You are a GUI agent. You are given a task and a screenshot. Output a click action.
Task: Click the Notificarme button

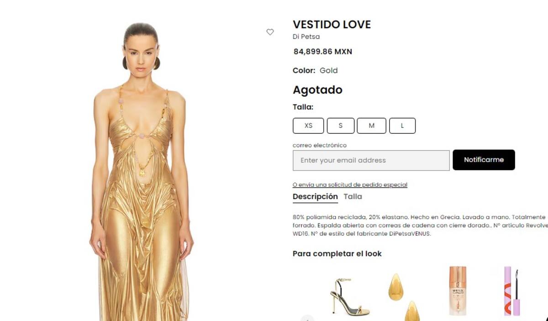(x=484, y=160)
